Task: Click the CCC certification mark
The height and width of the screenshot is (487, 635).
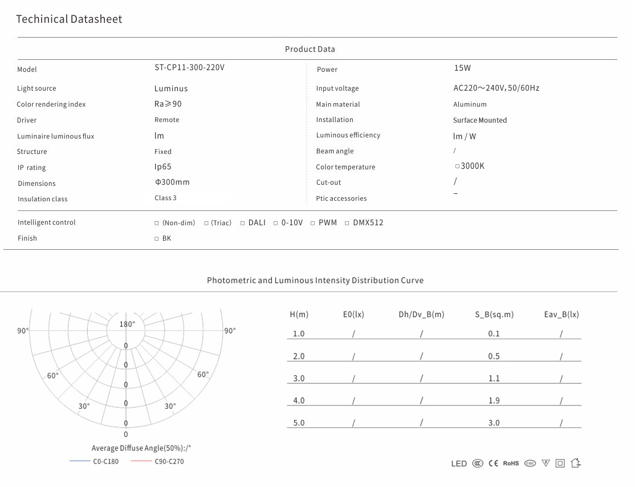Action: [x=477, y=464]
